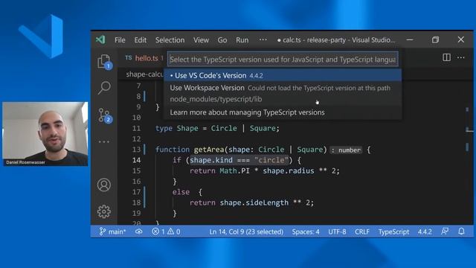
Task: Click the shape-calcu breadcrumb item
Action: (144, 74)
